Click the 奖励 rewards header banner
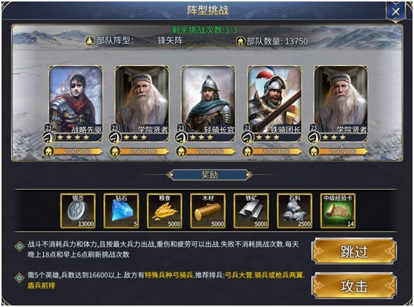This screenshot has height=307, width=414. click(209, 175)
